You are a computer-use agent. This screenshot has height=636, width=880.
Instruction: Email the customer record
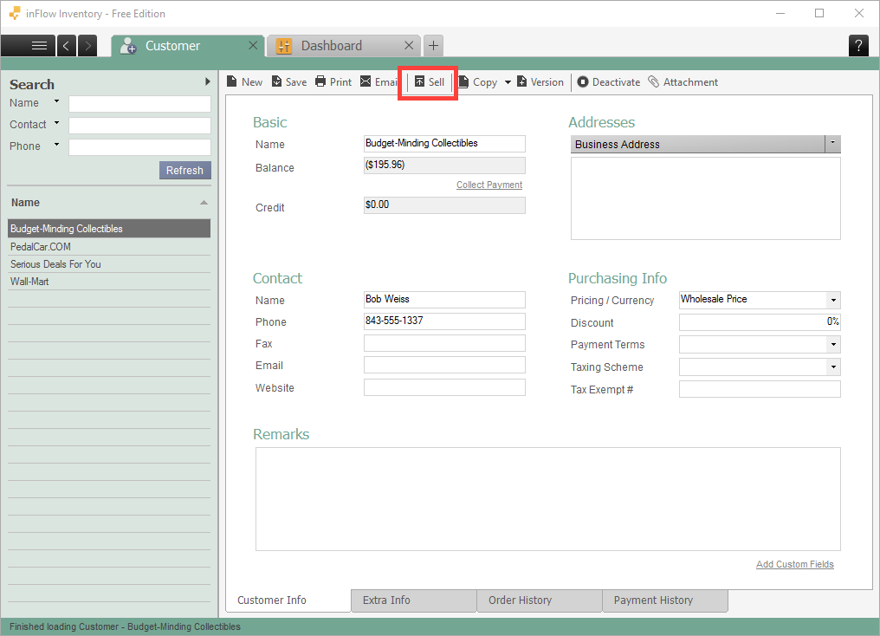click(x=379, y=82)
